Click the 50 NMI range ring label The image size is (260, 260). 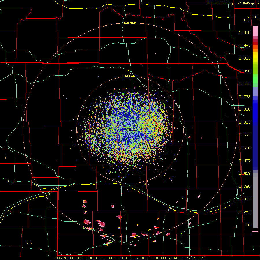pos(130,76)
